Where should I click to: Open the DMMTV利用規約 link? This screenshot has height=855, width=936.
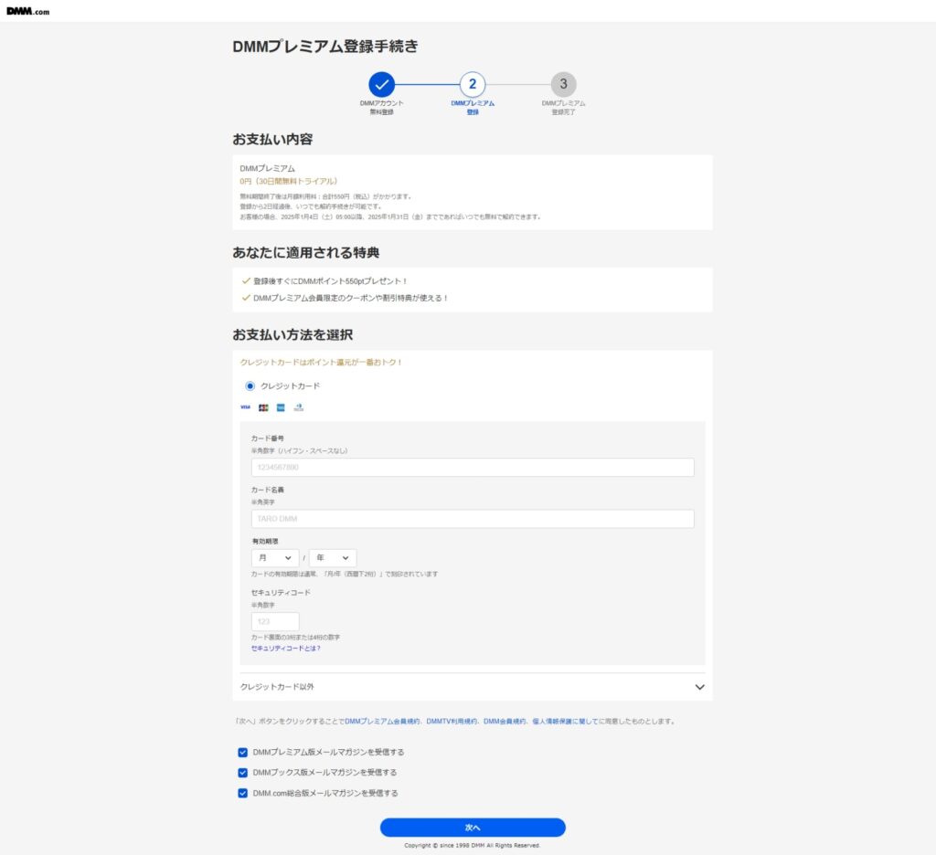point(452,722)
